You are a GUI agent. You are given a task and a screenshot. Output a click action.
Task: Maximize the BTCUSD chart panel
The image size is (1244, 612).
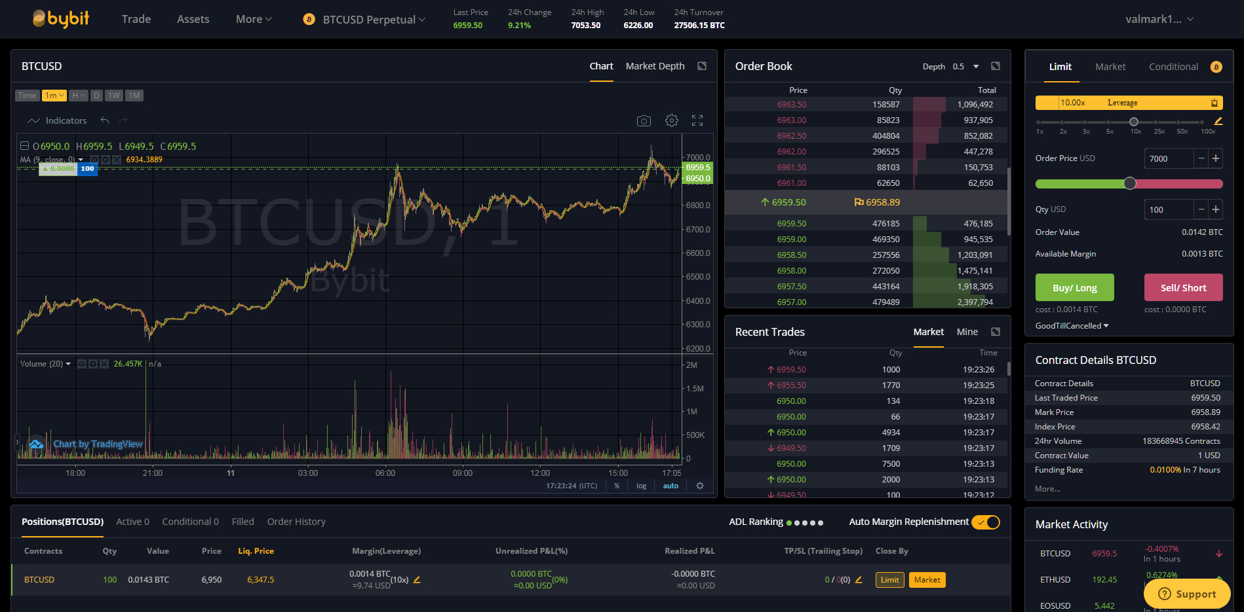pos(702,66)
